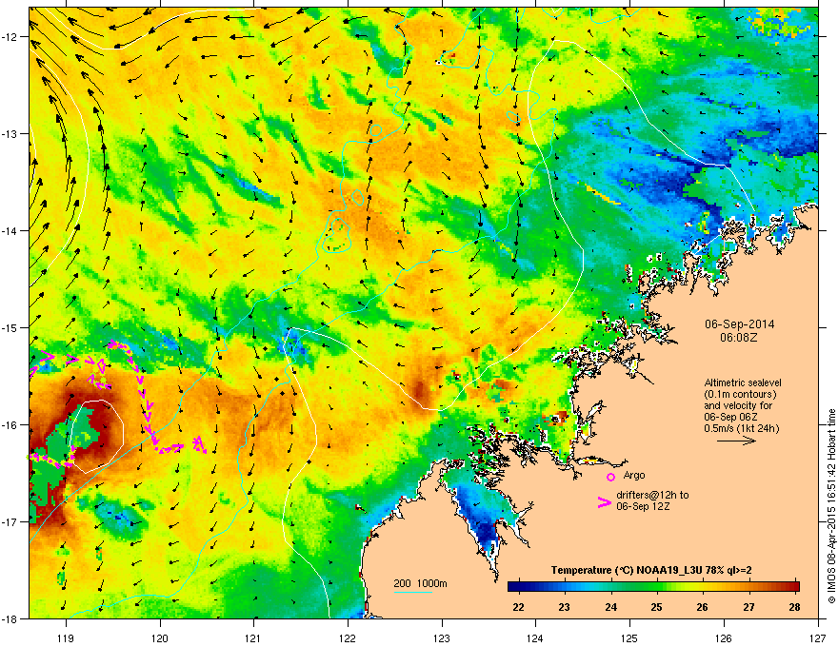This screenshot has width=838, height=647.
Task: Click the date label 06-Sep-2014
Action: 739,324
